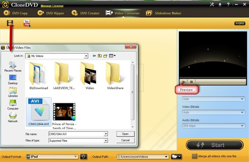Image resolution: width=249 pixels, height=162 pixels.
Task: Click the upgrade arrow icon in title bar
Action: click(220, 4)
